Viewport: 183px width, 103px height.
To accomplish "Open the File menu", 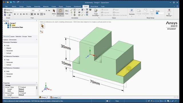I will point(6,6).
